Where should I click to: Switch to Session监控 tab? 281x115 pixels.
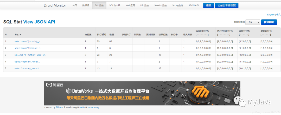[160, 5]
